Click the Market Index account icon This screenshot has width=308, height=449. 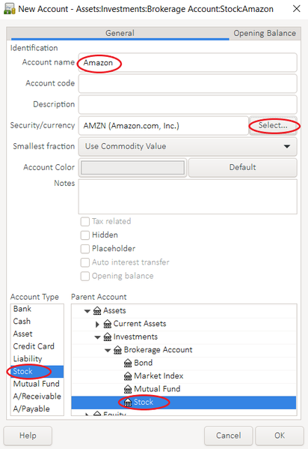128,376
